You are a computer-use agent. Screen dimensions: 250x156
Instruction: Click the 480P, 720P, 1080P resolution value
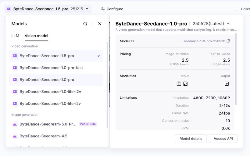coord(212,98)
